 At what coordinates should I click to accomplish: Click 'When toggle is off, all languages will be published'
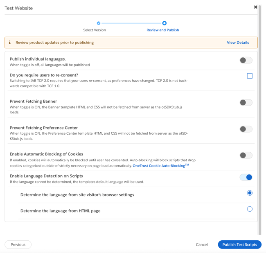pyautogui.click(x=50, y=65)
